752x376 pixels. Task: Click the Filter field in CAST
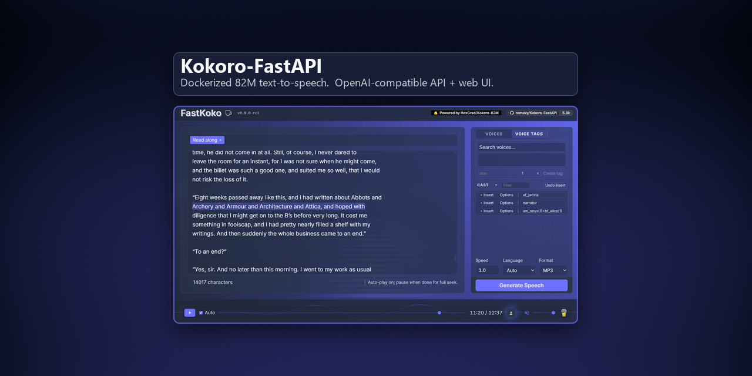(x=515, y=185)
